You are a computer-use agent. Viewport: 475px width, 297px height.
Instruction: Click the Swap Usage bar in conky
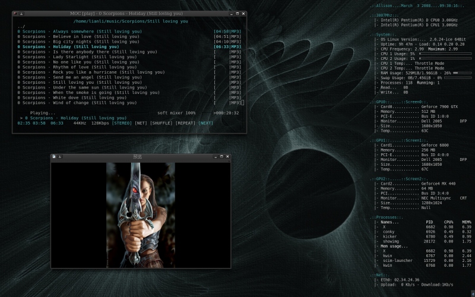pyautogui.click(x=458, y=78)
